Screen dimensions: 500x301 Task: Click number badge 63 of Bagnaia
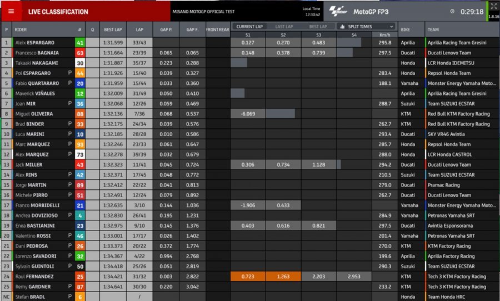click(x=80, y=53)
